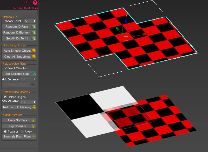Image resolution: width=208 pixels, height=152 pixels.
Task: Click Retopo BLD Massing button
Action: click(19, 107)
